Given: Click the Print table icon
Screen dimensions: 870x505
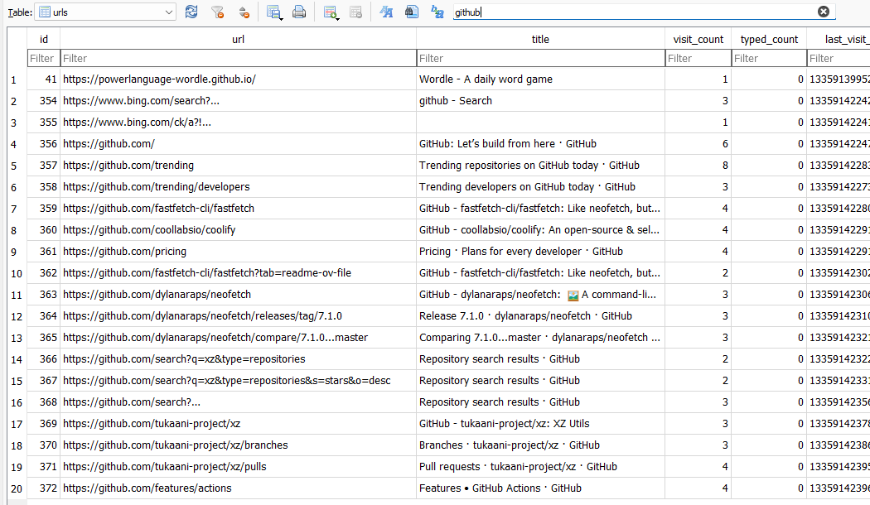Looking at the screenshot, I should tap(299, 12).
